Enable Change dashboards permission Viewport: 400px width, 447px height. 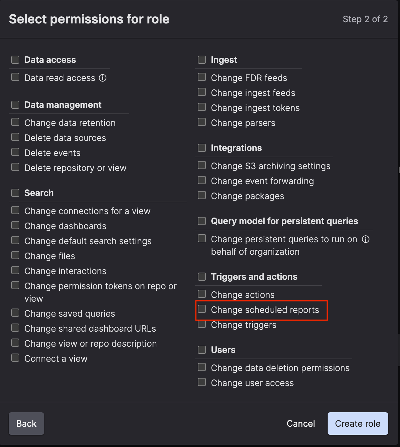[x=15, y=225]
